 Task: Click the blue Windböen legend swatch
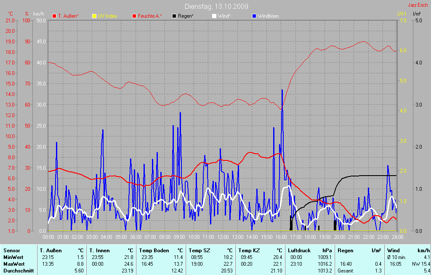254,16
